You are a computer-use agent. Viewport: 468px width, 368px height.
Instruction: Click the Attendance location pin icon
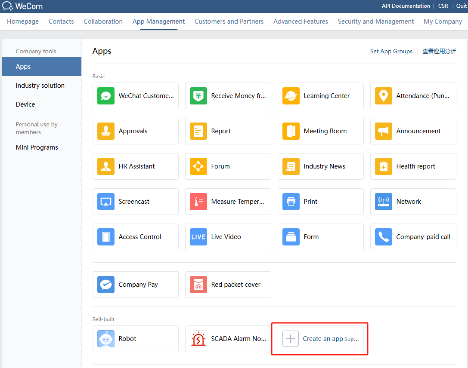[x=383, y=96]
